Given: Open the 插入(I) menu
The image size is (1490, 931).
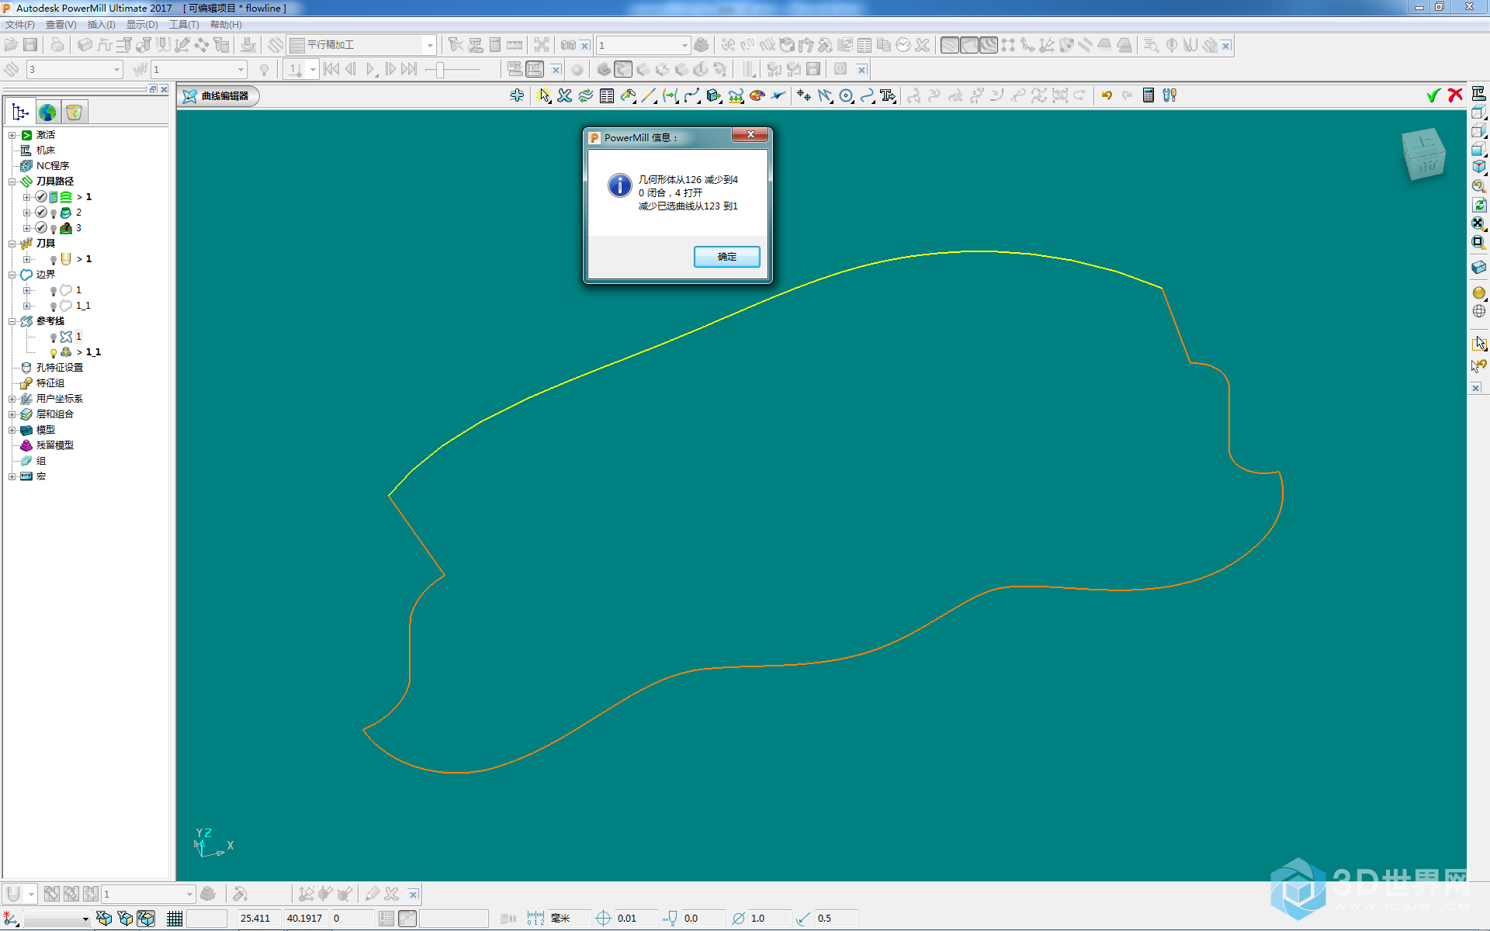Looking at the screenshot, I should click(x=101, y=25).
